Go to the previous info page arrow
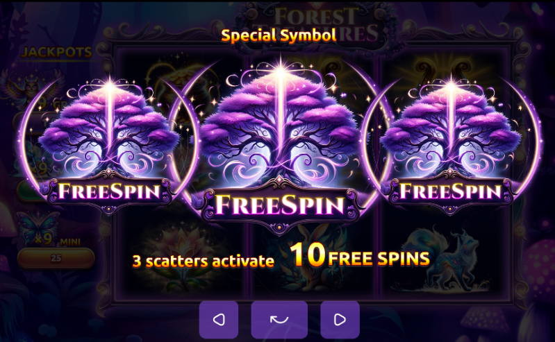This screenshot has height=342, width=555. click(218, 320)
